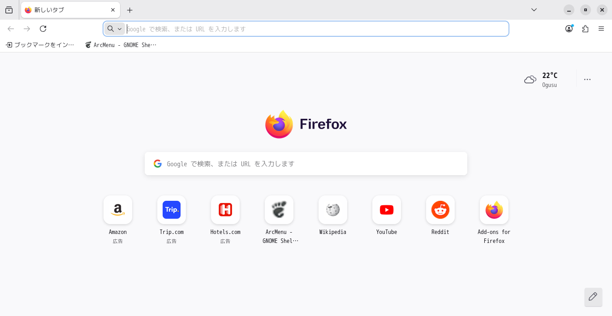Maximize the Firefox window
Image resolution: width=612 pixels, height=316 pixels.
(x=586, y=10)
